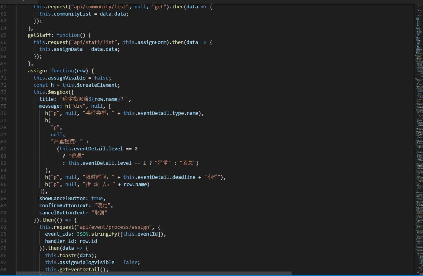Place cursor in "api/community/list" string

click(x=100, y=7)
